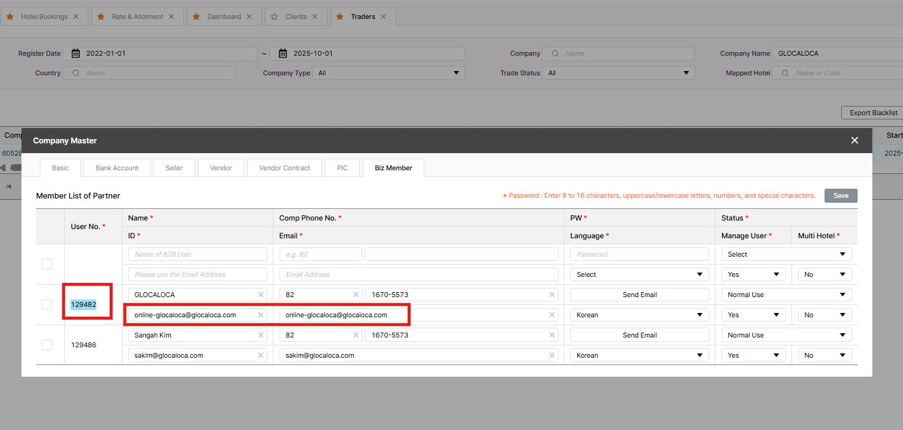Clear the online-glocaloca email field
The width and height of the screenshot is (903, 430).
click(x=552, y=315)
